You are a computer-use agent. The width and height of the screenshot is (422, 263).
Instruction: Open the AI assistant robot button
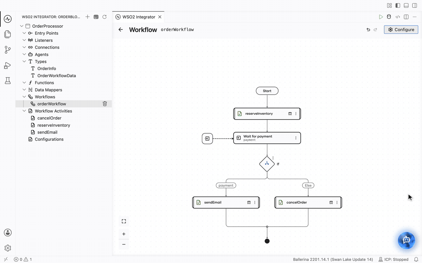click(x=407, y=240)
